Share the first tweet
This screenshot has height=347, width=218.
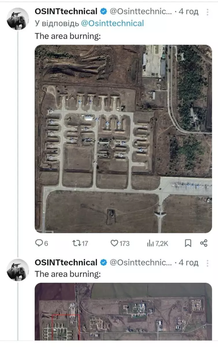tap(204, 243)
